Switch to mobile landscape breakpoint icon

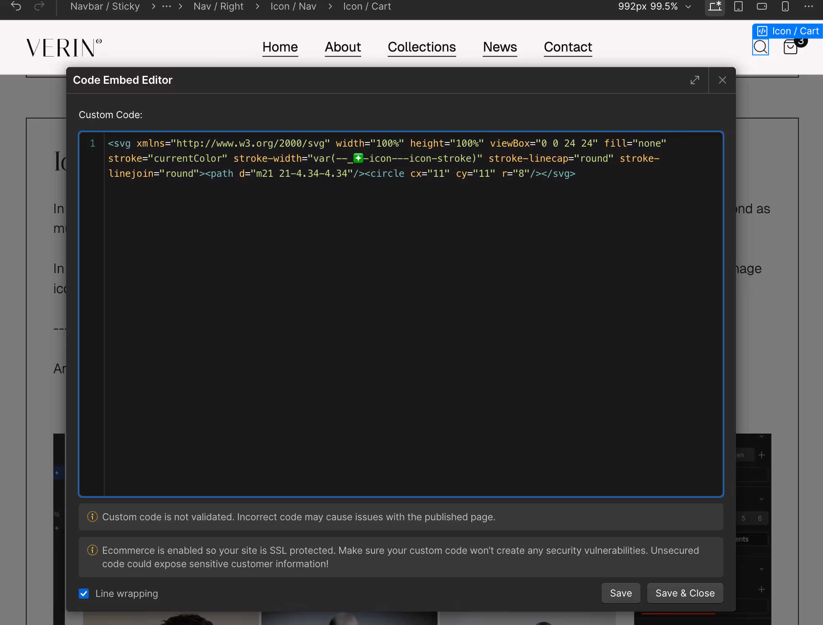tap(762, 7)
